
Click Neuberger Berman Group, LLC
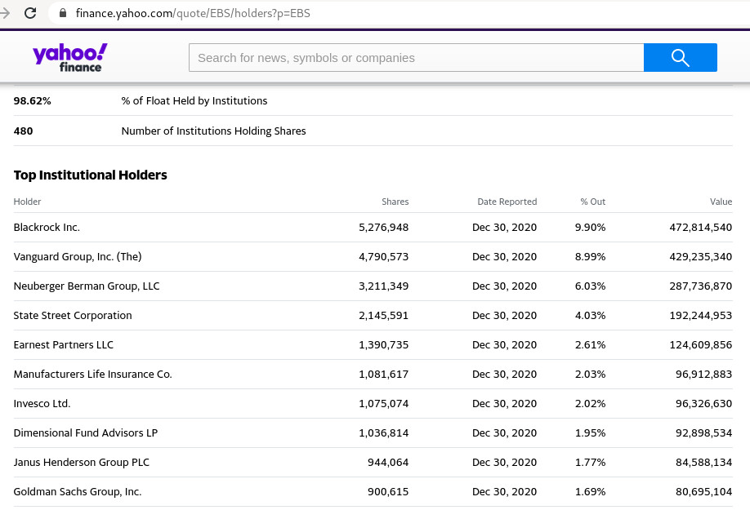point(87,286)
